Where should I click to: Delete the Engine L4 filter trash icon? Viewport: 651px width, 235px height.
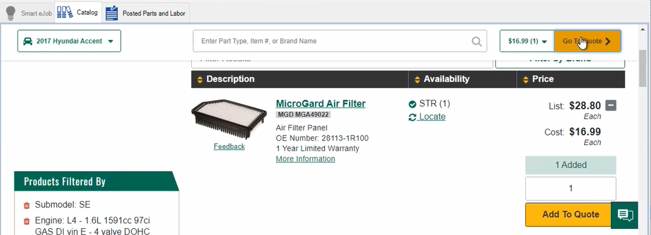tap(26, 221)
